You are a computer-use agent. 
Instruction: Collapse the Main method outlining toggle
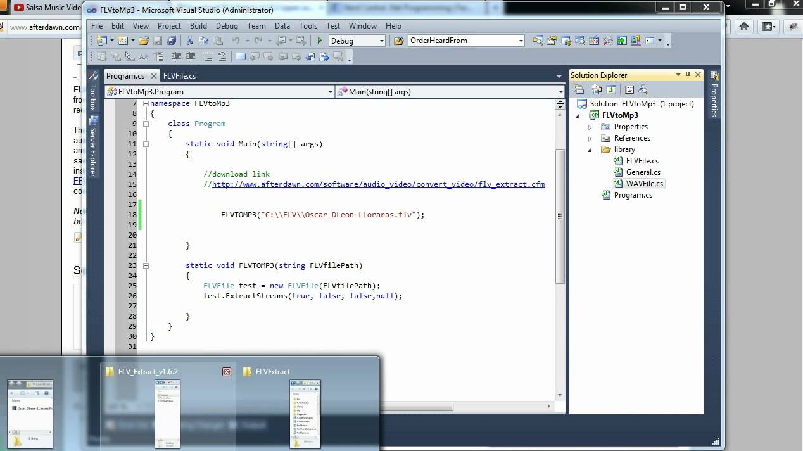pos(146,144)
